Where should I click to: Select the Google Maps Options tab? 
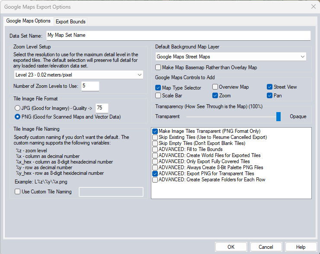(x=28, y=21)
